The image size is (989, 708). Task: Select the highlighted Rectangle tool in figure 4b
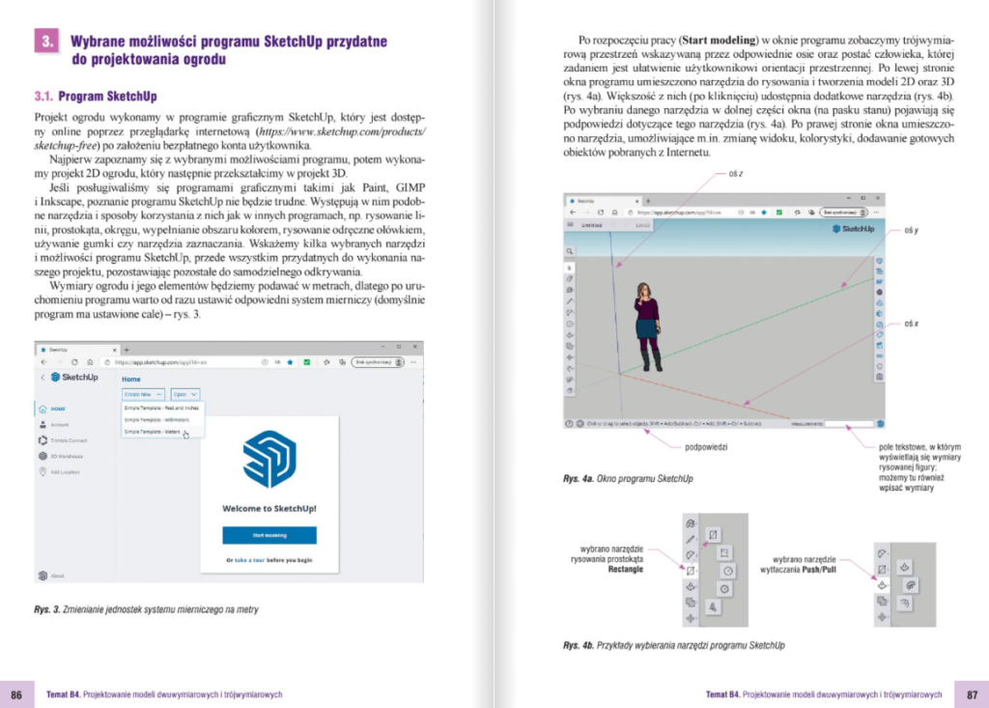pos(691,571)
